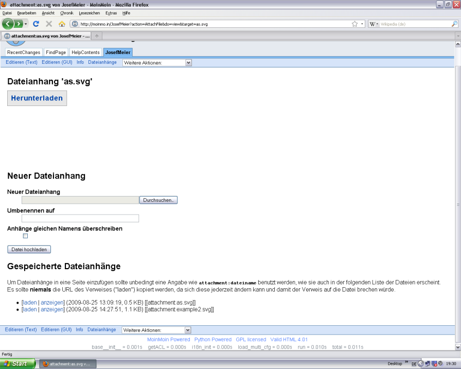The width and height of the screenshot is (461, 369).
Task: Click the Herunterladen download link
Action: coord(37,98)
